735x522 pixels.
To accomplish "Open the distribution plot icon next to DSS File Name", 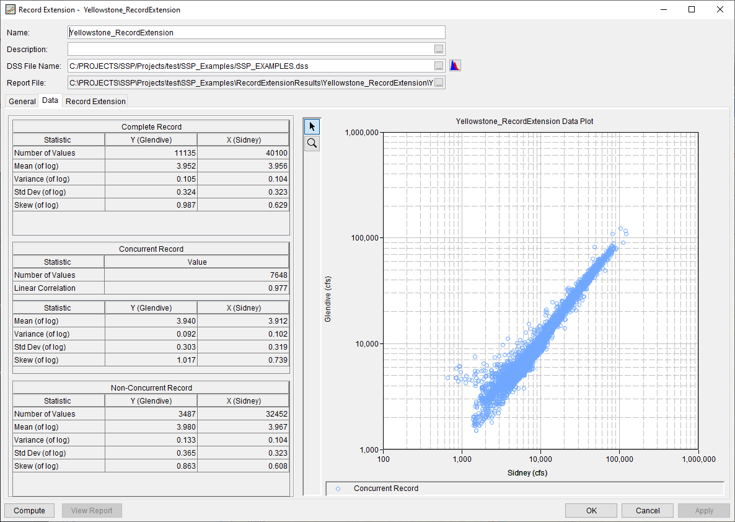I will click(x=455, y=65).
